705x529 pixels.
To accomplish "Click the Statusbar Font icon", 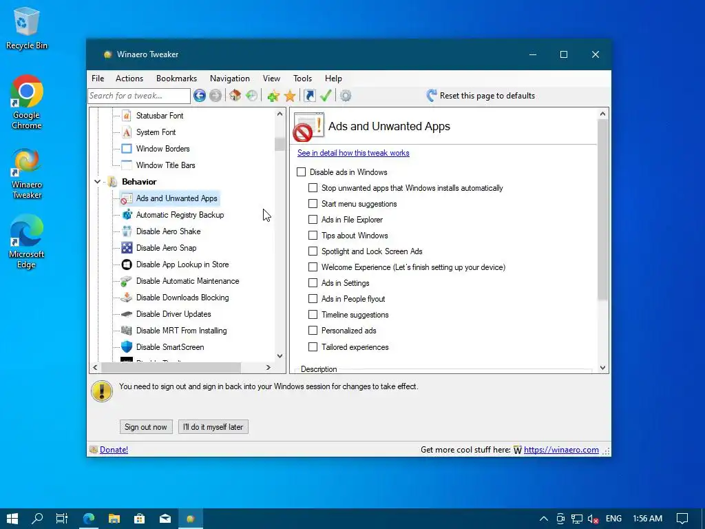I will coord(127,116).
